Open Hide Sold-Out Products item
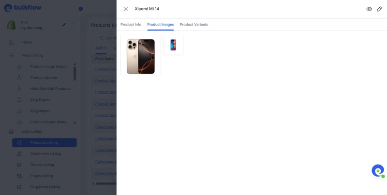Screen dimensions: 387x195 [x=50, y=89]
